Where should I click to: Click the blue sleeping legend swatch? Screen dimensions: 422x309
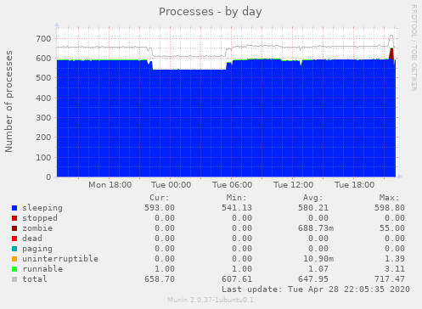click(x=14, y=208)
